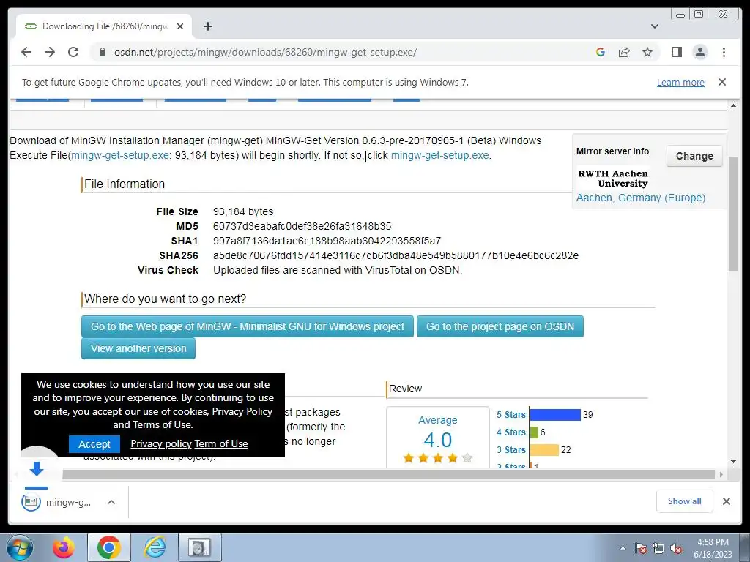
Task: Open the 5 Stars reviews
Action: 510,415
